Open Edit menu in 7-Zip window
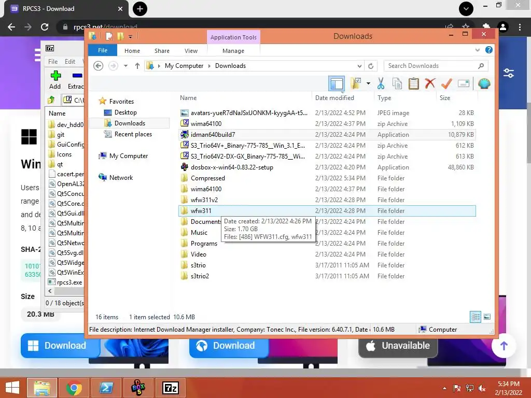The width and height of the screenshot is (531, 398). pos(70,62)
